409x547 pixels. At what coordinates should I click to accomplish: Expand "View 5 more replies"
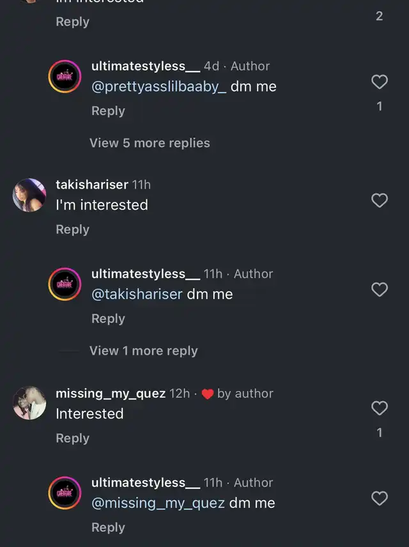[150, 143]
